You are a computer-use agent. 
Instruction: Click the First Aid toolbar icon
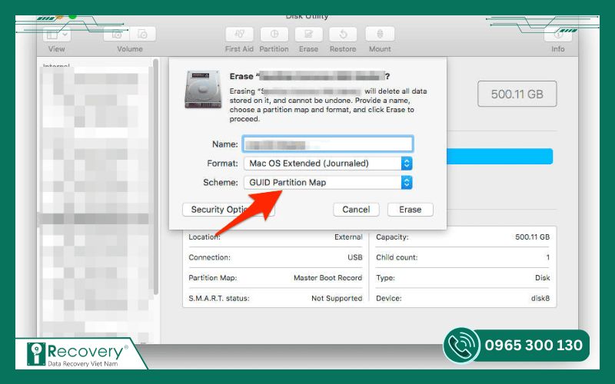239,35
